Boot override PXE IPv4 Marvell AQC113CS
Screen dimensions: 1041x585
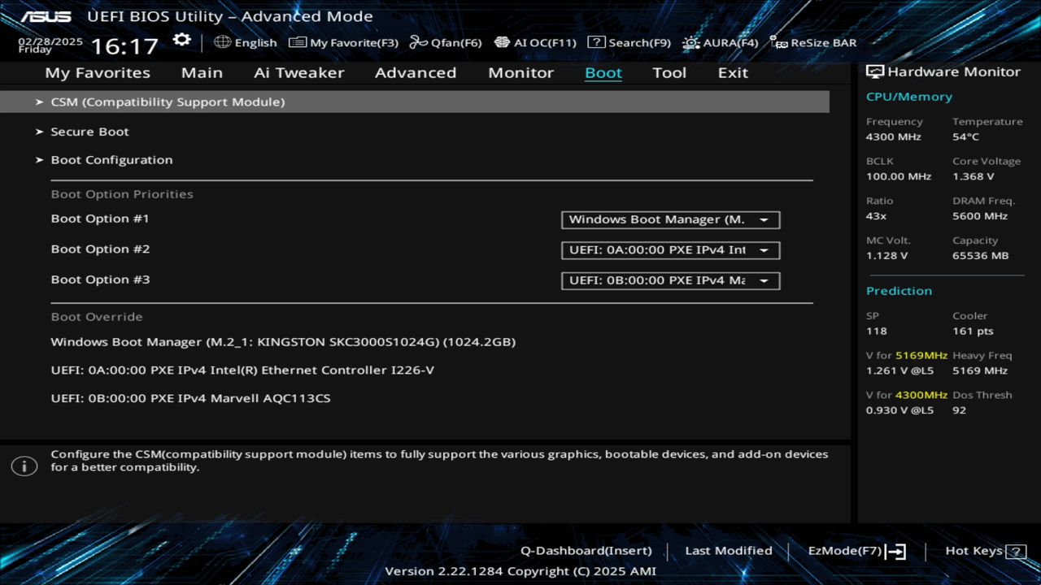coord(190,398)
